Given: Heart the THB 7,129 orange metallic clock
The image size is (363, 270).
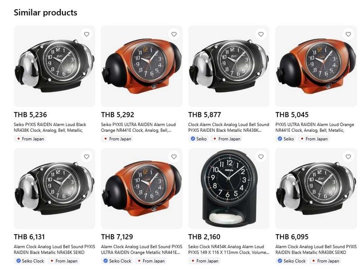Looking at the screenshot, I should click(x=174, y=157).
